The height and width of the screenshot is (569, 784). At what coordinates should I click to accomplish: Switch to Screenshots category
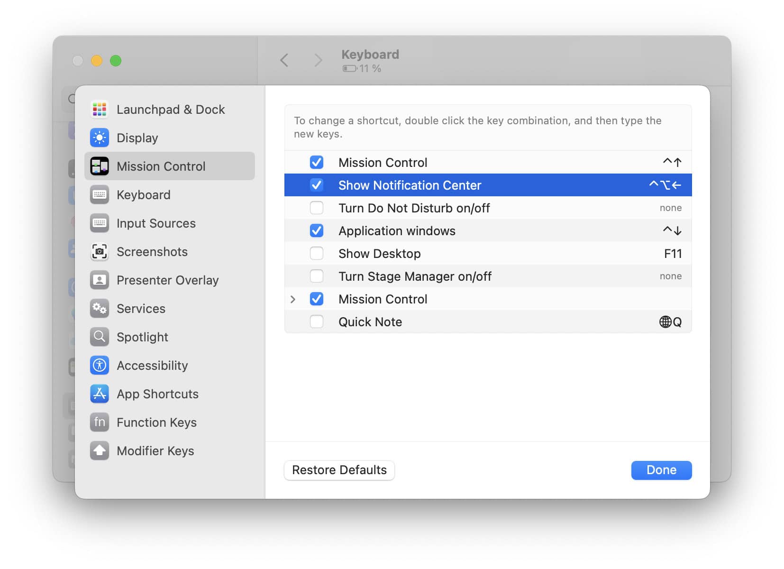[170, 252]
